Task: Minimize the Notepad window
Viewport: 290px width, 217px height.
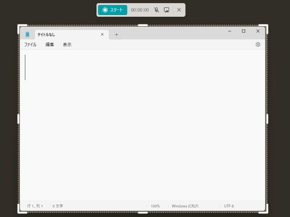Action: click(x=230, y=31)
